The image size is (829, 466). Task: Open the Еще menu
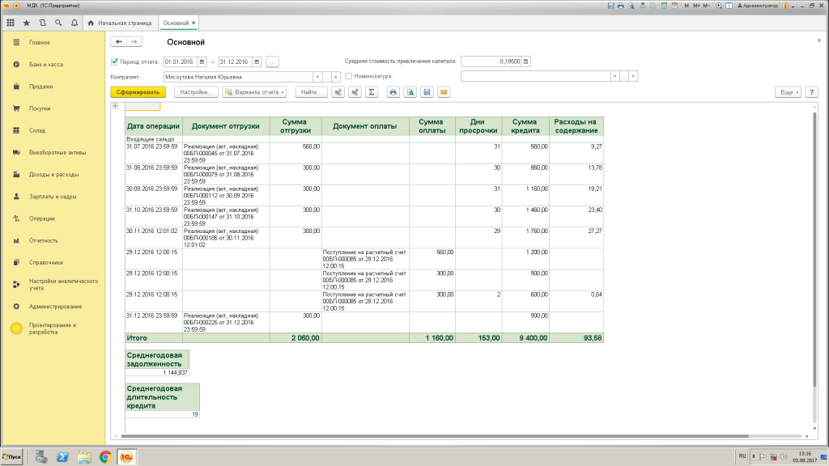788,92
